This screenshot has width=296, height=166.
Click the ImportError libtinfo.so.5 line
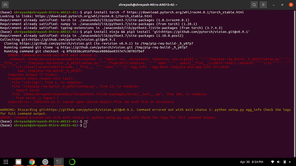91,102
